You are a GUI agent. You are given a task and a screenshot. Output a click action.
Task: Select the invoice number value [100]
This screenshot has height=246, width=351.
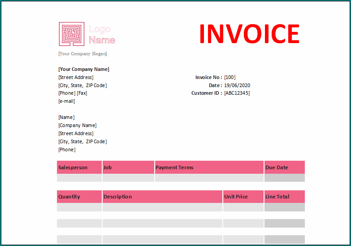tap(230, 77)
